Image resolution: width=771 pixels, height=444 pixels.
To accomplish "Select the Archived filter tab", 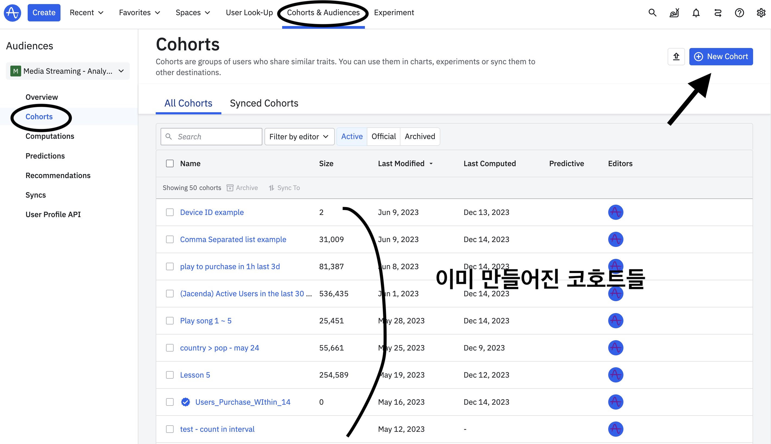I will (x=419, y=137).
